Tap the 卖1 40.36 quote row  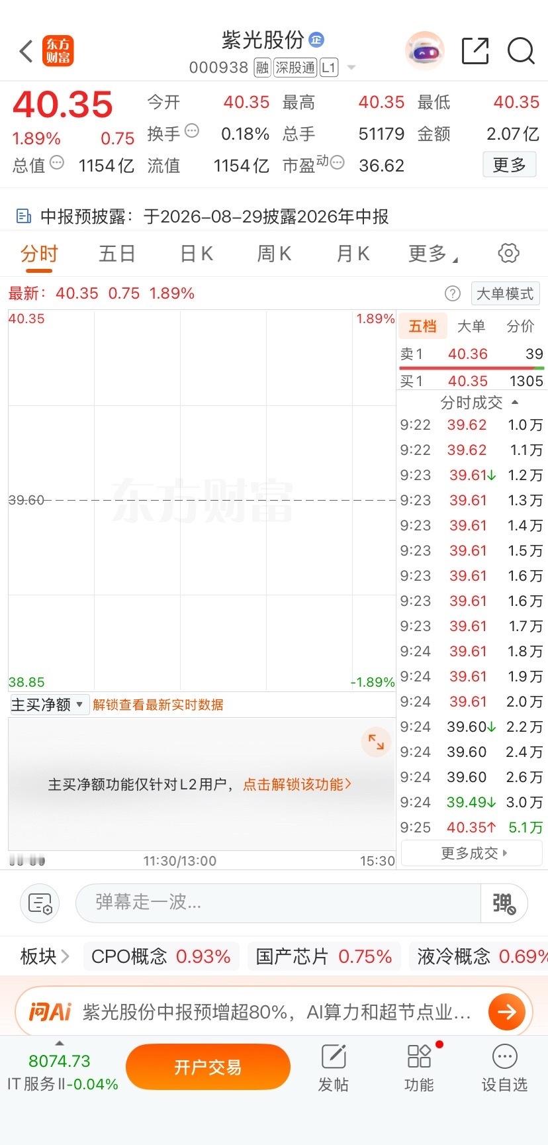click(x=472, y=354)
